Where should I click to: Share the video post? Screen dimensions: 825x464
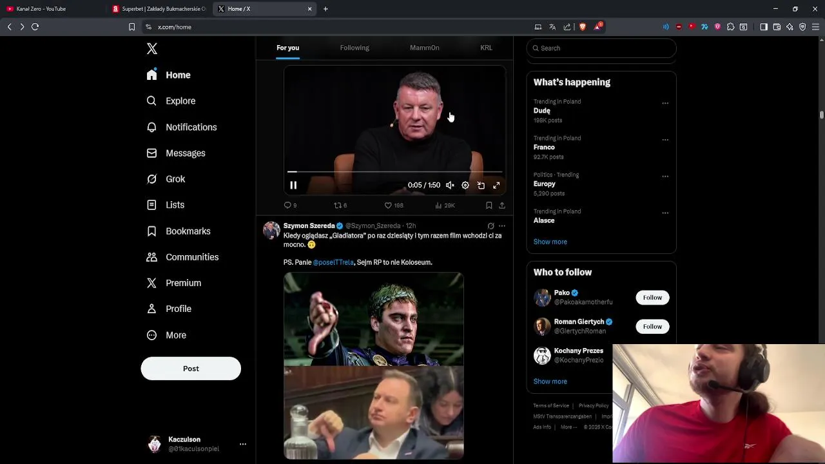click(x=502, y=205)
